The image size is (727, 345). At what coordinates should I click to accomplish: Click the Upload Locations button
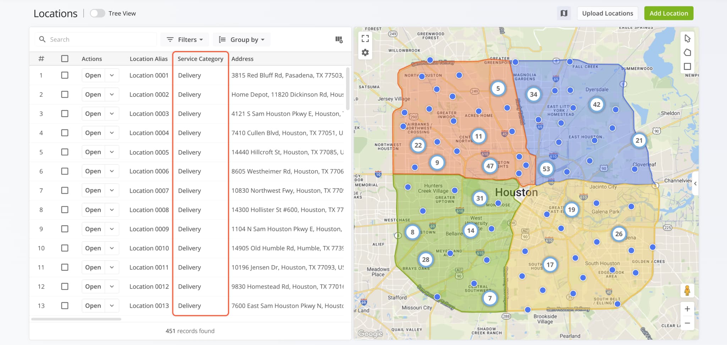607,13
